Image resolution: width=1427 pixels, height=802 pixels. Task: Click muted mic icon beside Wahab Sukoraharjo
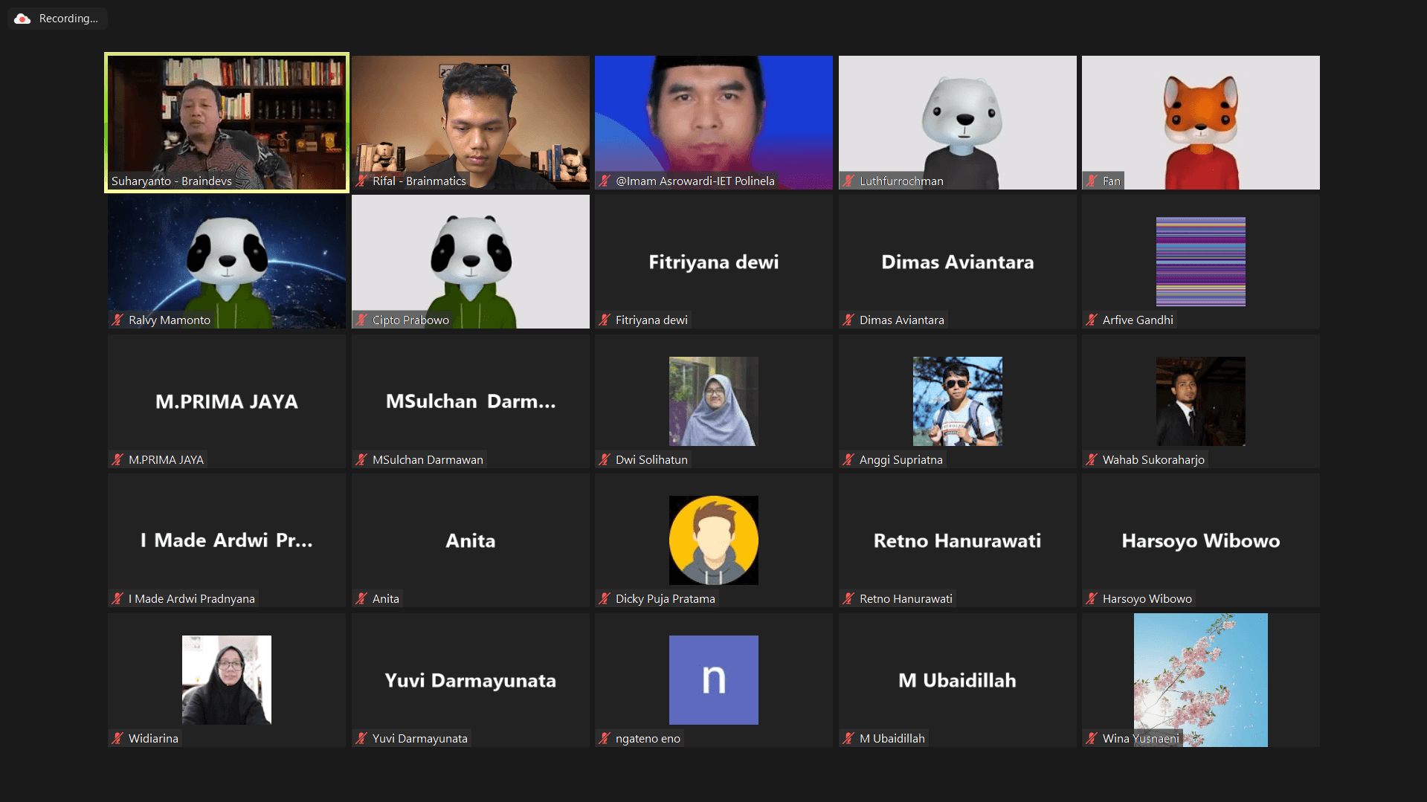[x=1092, y=459]
